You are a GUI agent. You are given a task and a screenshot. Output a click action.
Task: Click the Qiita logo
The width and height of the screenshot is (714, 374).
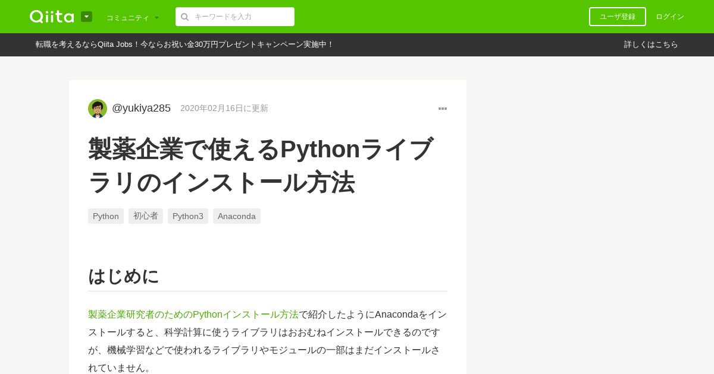(x=52, y=17)
